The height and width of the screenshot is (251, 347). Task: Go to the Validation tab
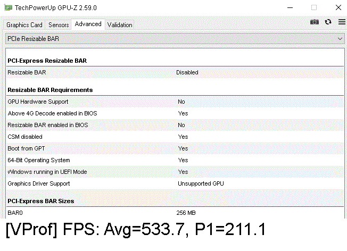[120, 25]
